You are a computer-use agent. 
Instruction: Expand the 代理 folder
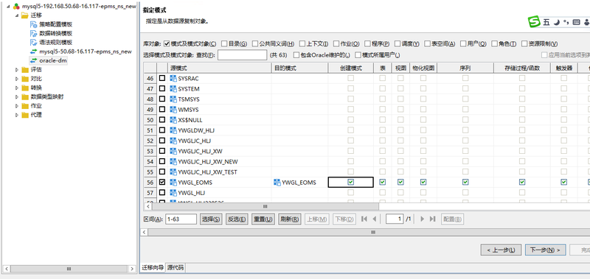(16, 115)
